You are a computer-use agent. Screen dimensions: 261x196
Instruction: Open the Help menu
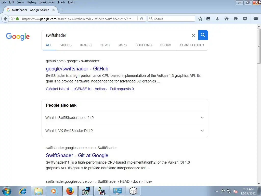[71, 2]
